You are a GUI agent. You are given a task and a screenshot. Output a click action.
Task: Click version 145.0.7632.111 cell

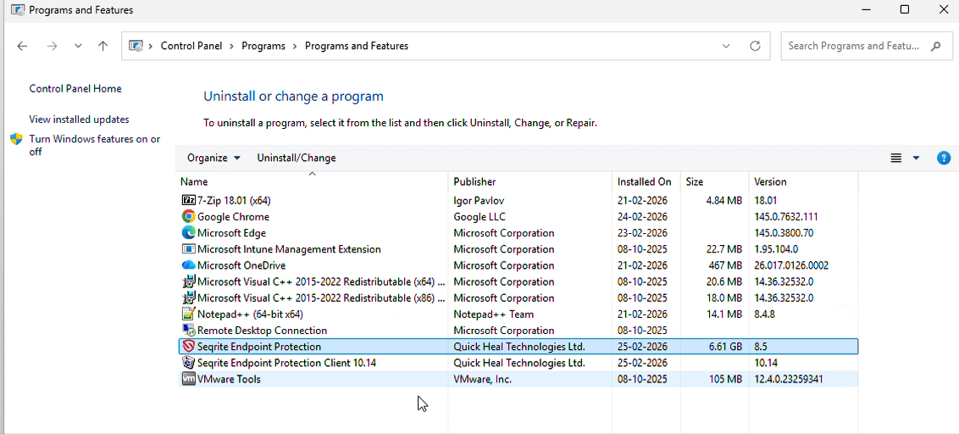tap(786, 217)
